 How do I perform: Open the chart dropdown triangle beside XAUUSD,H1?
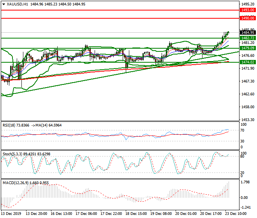[4, 4]
